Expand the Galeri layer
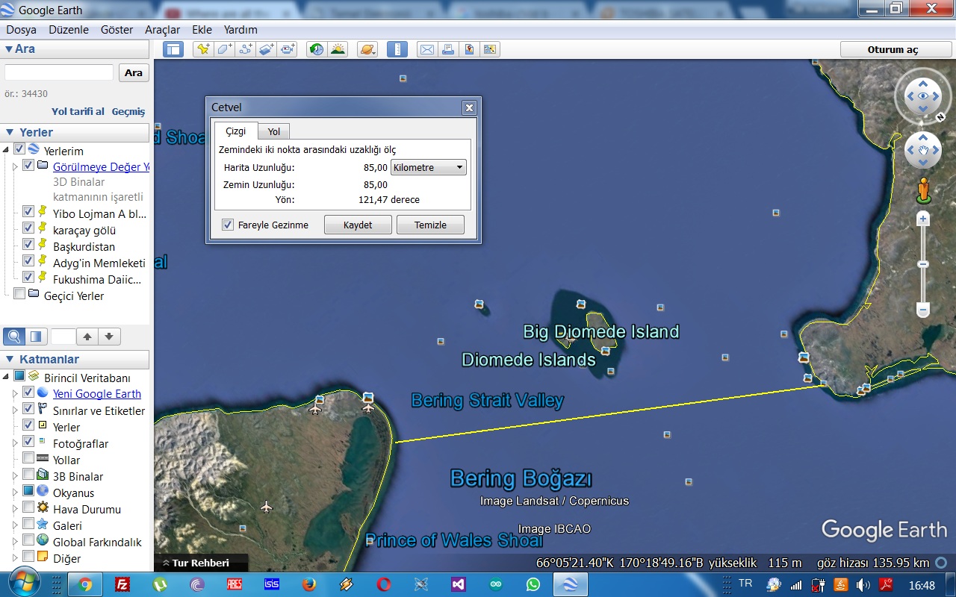Viewport: 956px width, 597px height. pyautogui.click(x=15, y=525)
